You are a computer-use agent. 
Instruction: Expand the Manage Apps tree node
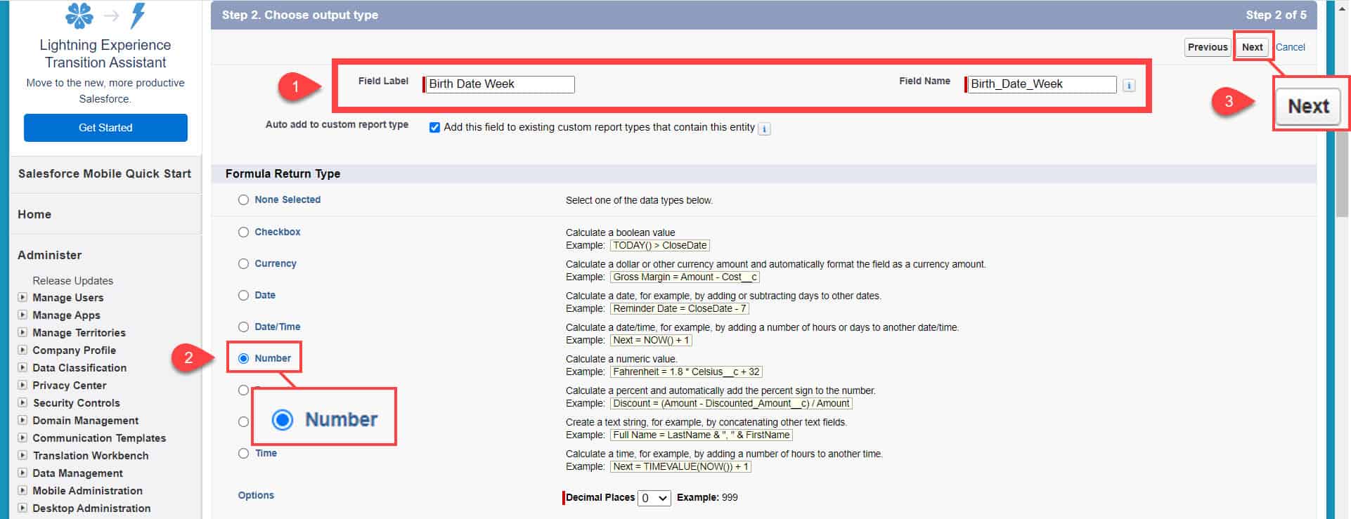(22, 315)
